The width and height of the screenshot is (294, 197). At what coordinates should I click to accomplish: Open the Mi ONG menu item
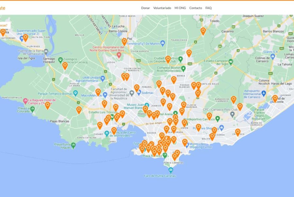pyautogui.click(x=180, y=8)
